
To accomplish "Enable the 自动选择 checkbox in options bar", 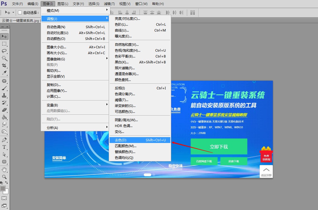I will click(x=20, y=12).
